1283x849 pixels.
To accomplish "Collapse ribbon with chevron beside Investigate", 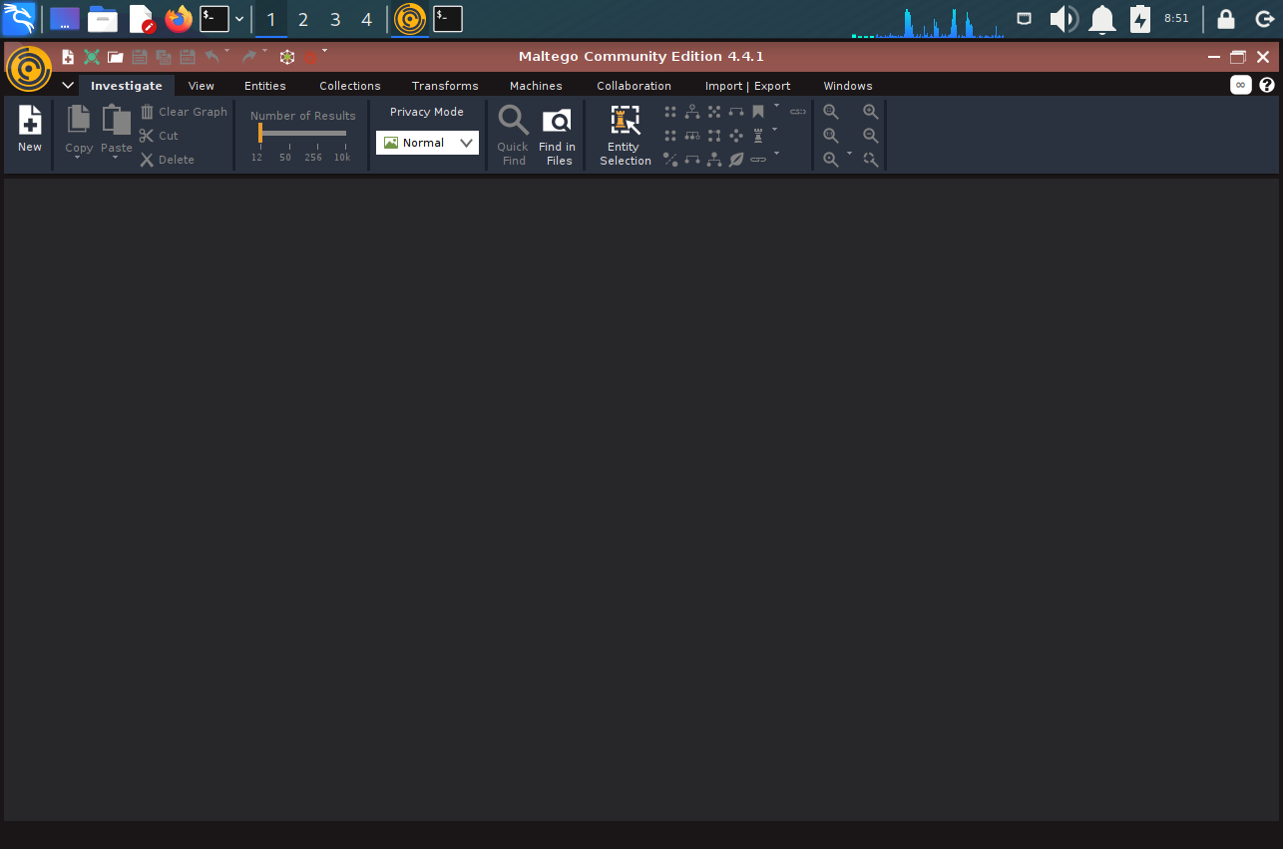I will (x=68, y=86).
